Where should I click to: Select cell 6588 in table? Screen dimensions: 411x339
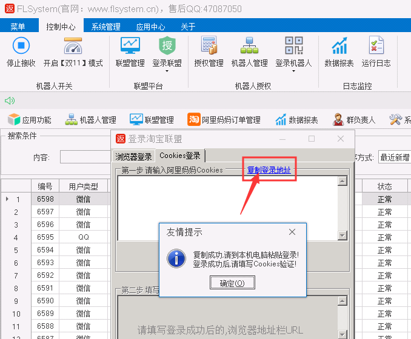coord(45,326)
